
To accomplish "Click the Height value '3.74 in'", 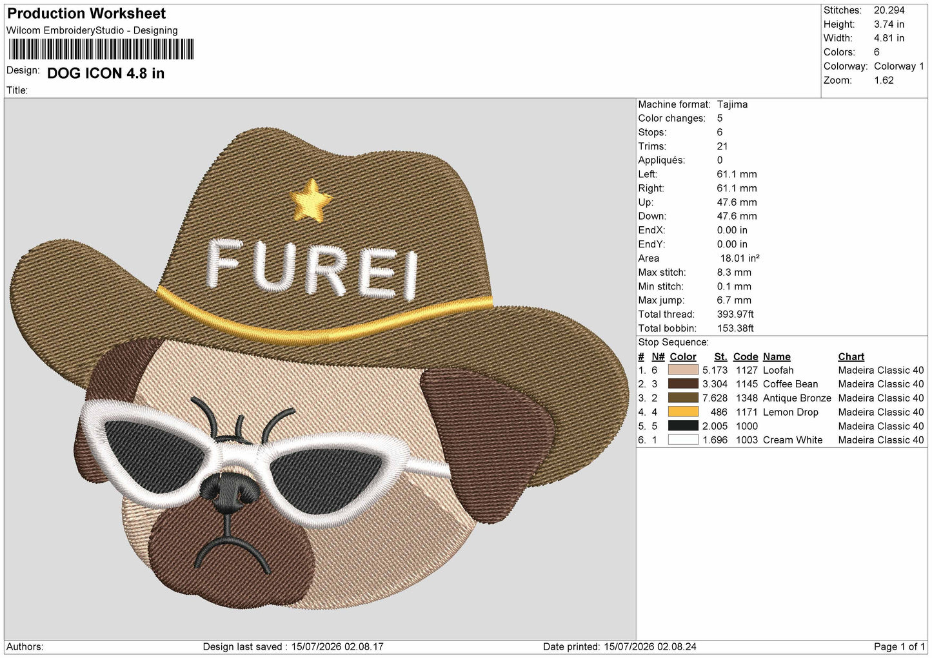I will (x=889, y=24).
